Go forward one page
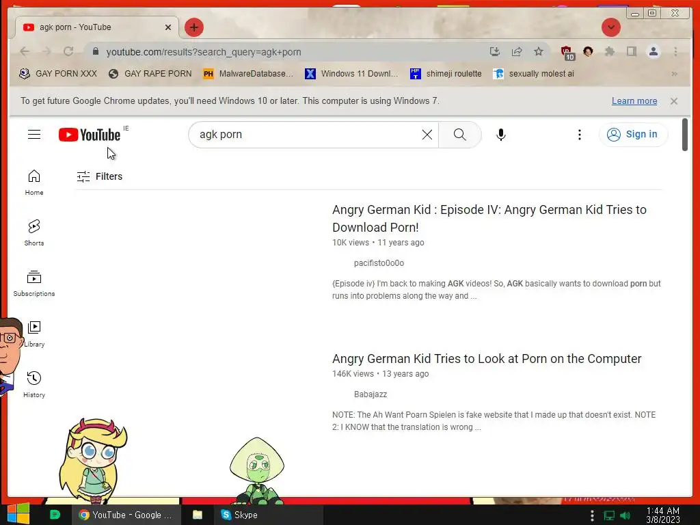This screenshot has height=525, width=700. tap(46, 52)
